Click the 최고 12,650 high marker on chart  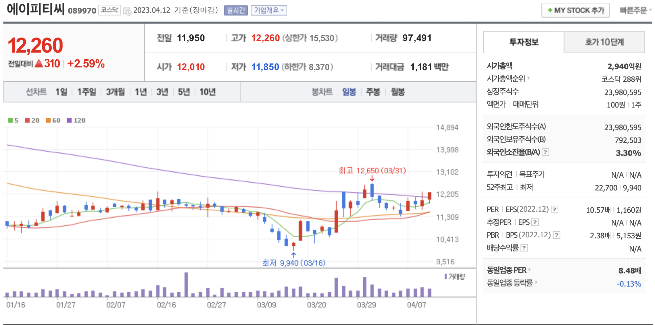tap(372, 171)
